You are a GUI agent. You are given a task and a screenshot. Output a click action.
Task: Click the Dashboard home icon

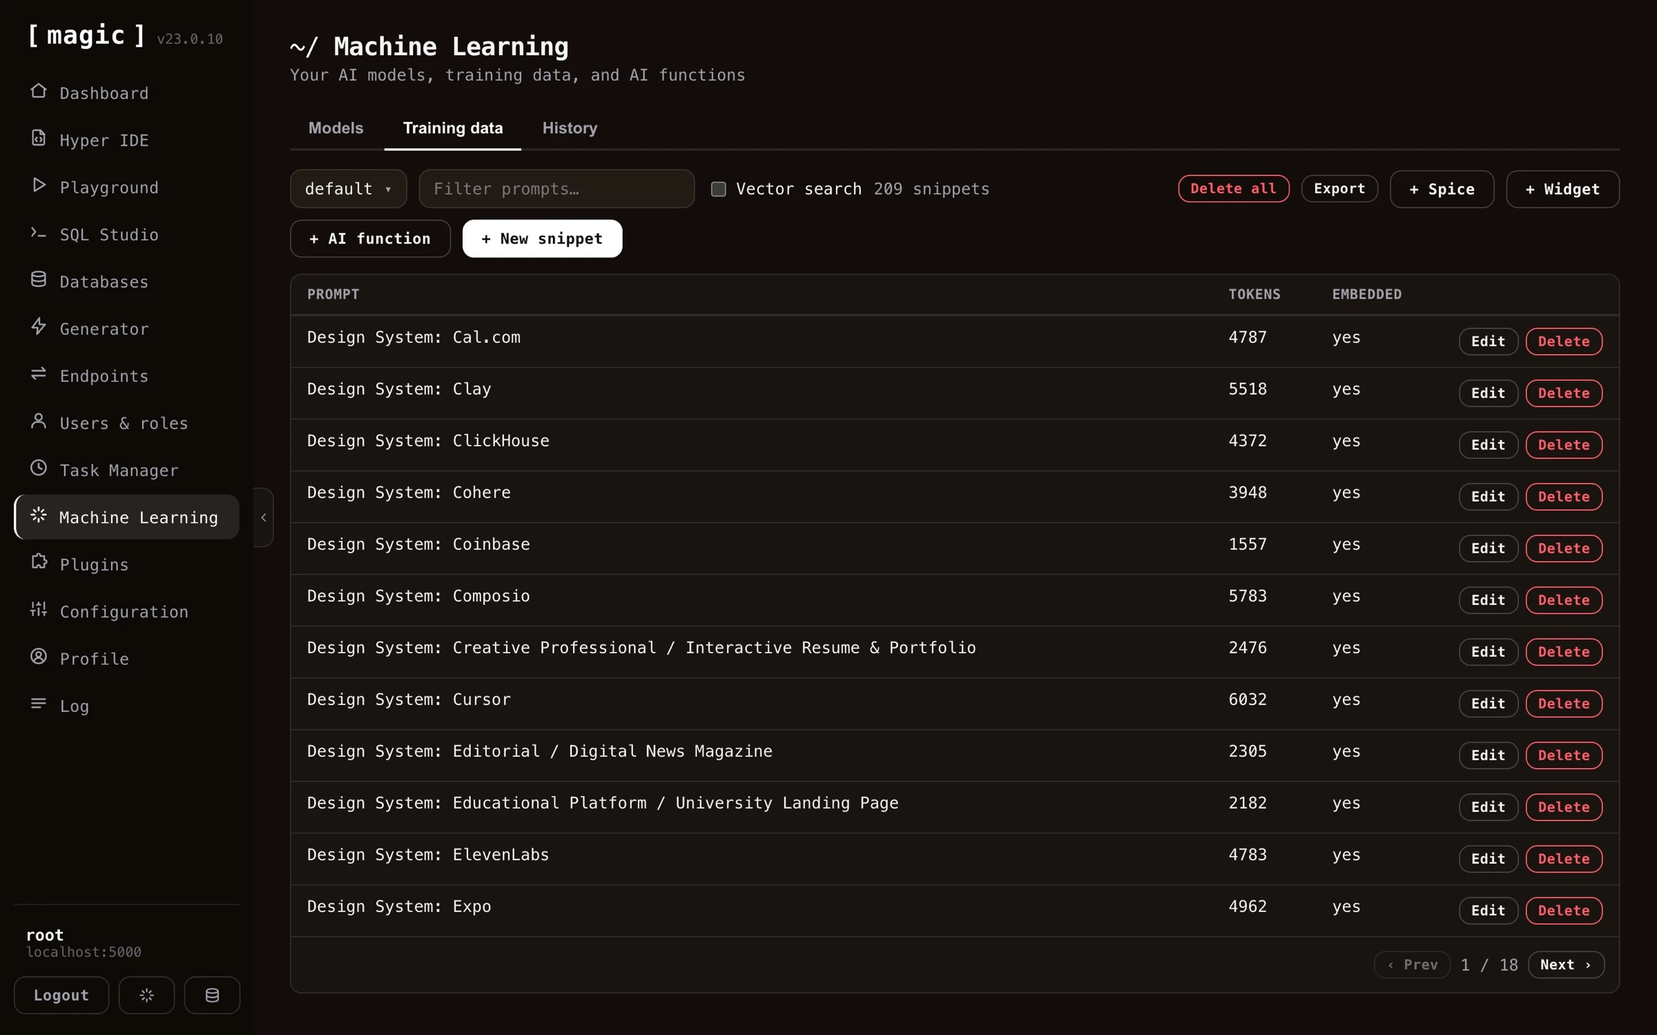point(39,91)
